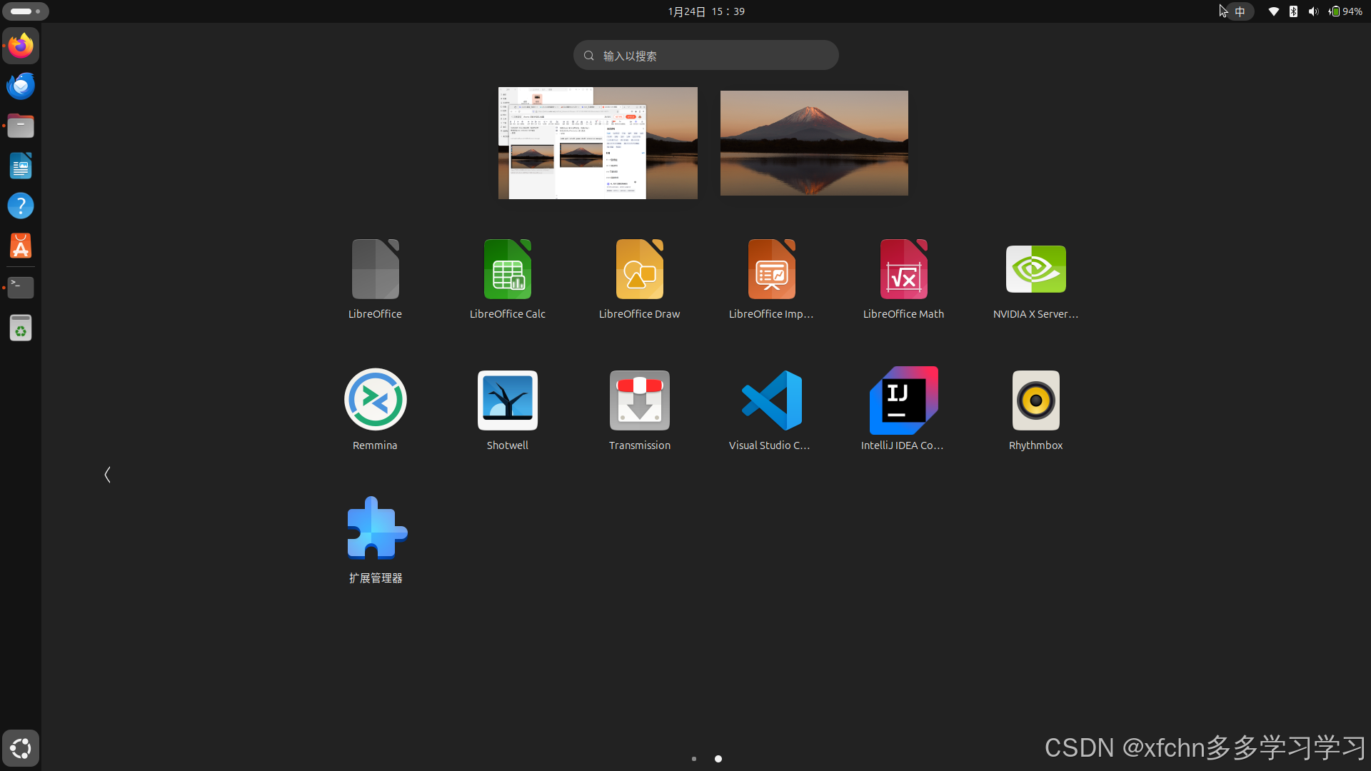Viewport: 1371px width, 771px height.
Task: Open Firefox from the dock
Action: 21,46
